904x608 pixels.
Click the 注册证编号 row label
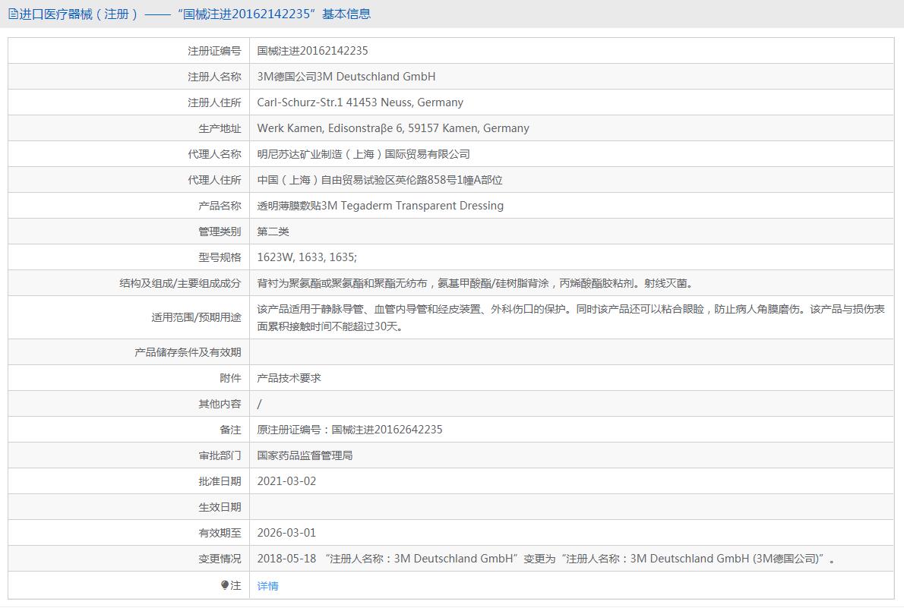(x=214, y=51)
